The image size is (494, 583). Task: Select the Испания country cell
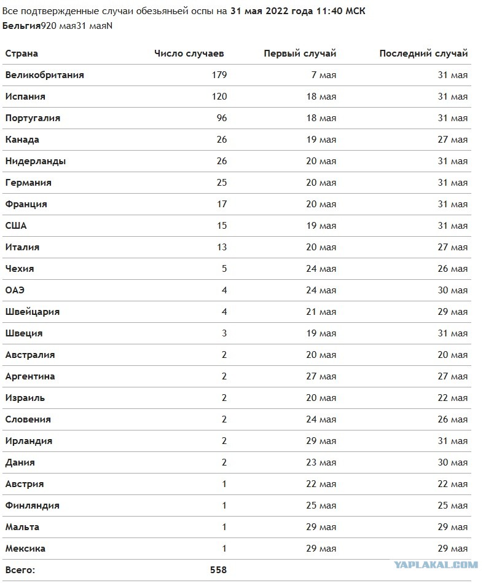[25, 97]
